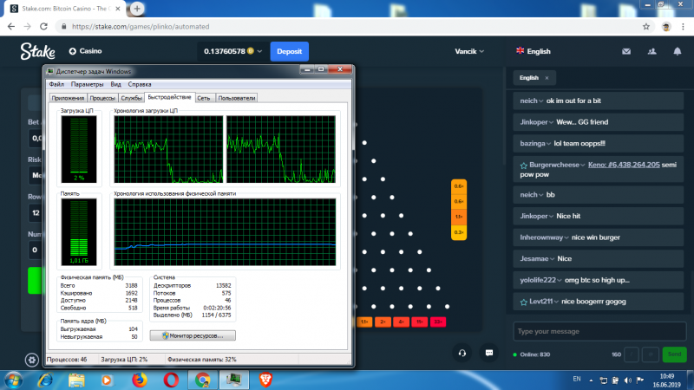The width and height of the screenshot is (694, 390).
Task: Expand the Vancik user menu
Action: click(x=469, y=51)
